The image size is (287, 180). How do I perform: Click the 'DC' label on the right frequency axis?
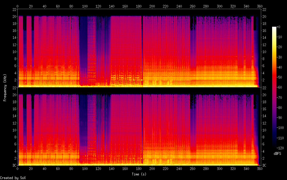(264, 165)
